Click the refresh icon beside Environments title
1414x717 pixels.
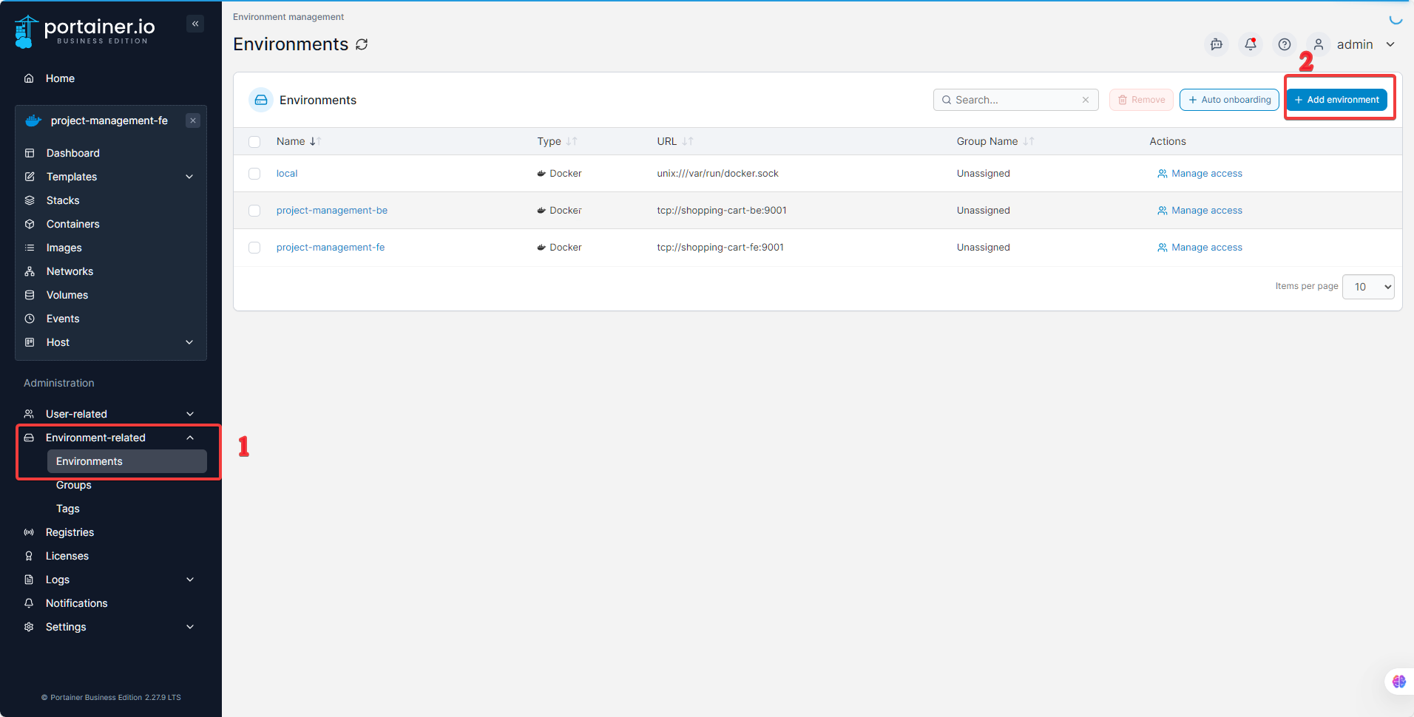pos(362,44)
